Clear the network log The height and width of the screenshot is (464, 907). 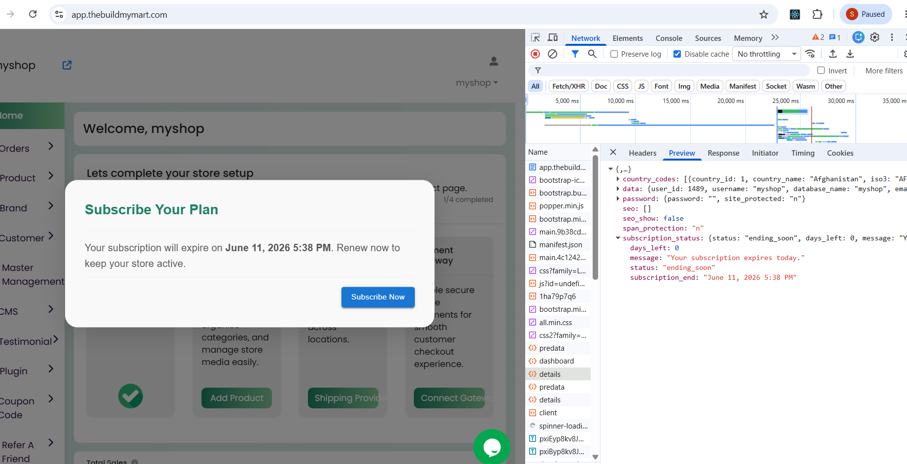(553, 54)
